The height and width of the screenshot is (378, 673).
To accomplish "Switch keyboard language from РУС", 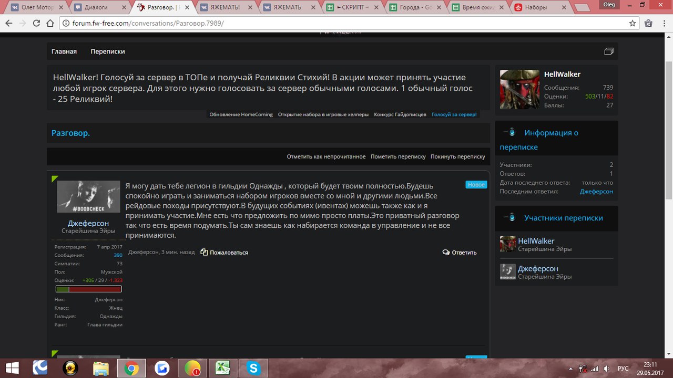I will tap(623, 368).
